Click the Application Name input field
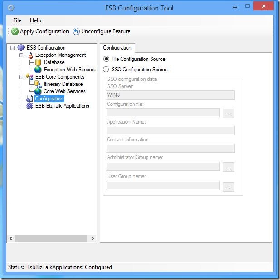The image size is (280, 280). click(170, 130)
